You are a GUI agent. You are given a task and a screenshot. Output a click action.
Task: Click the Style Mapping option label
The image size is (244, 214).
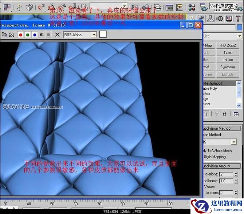coord(215,157)
